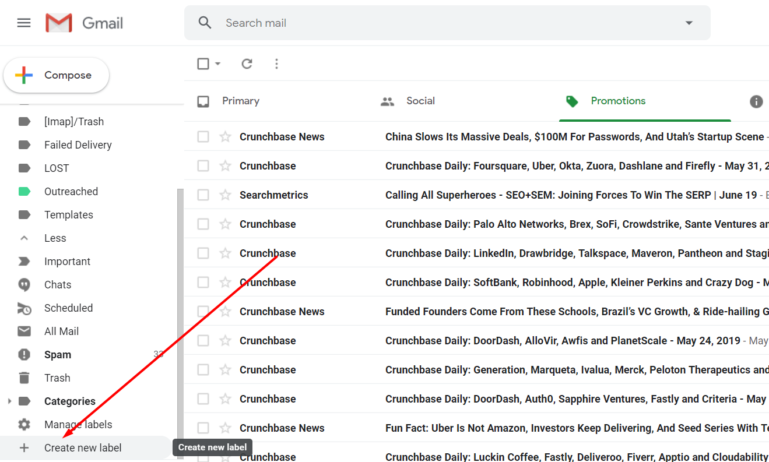Click the plus icon beside Create new label
769x462 pixels.
pos(24,448)
